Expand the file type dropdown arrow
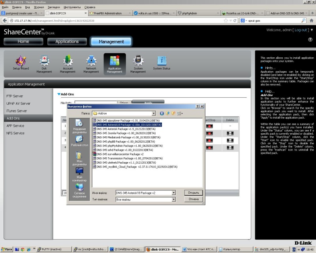316x253 pixels. pos(173,200)
